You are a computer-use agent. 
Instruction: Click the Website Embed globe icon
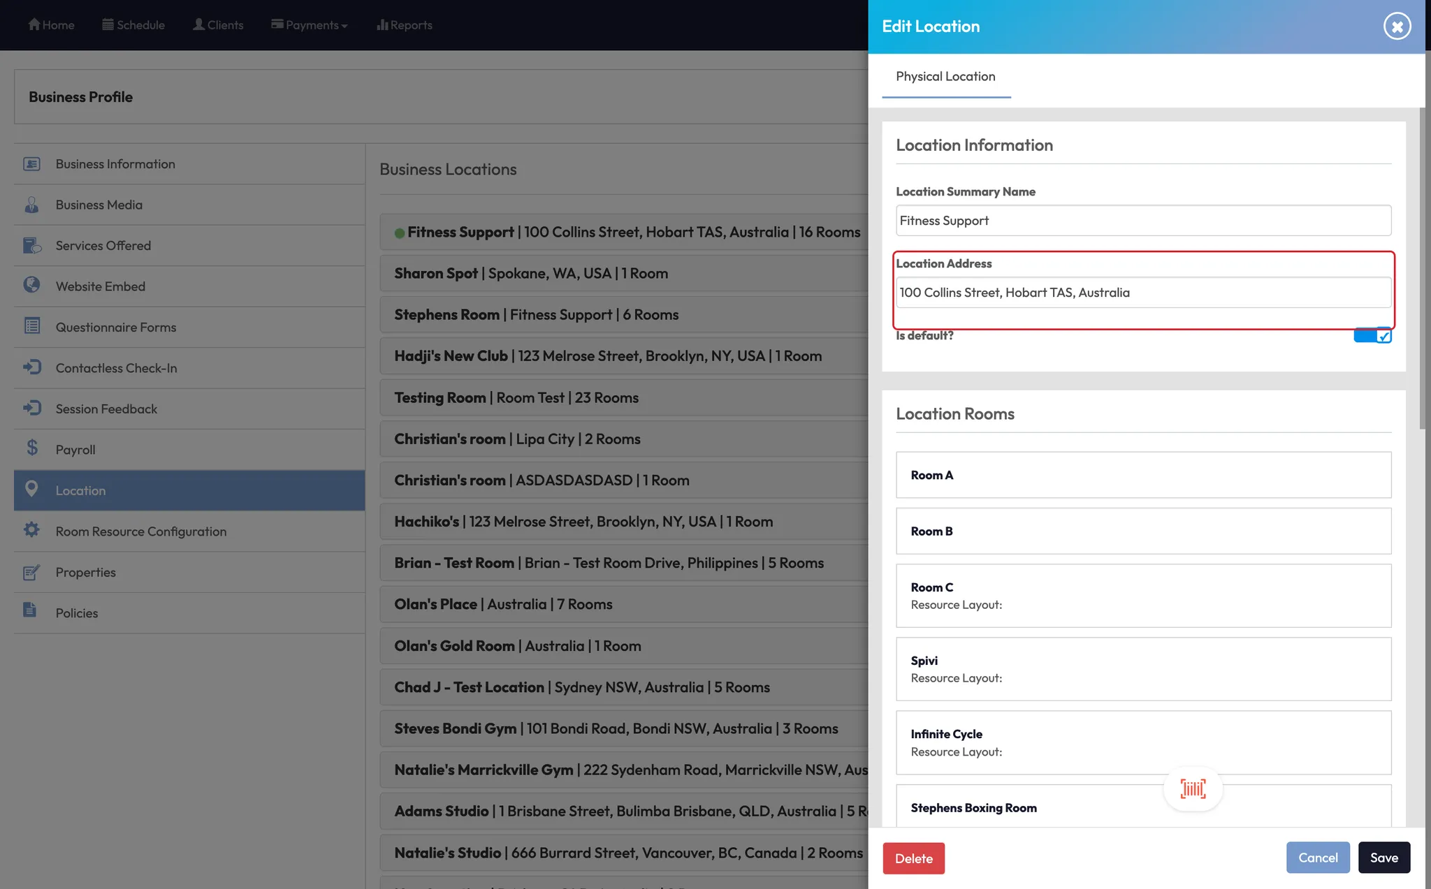click(x=31, y=285)
